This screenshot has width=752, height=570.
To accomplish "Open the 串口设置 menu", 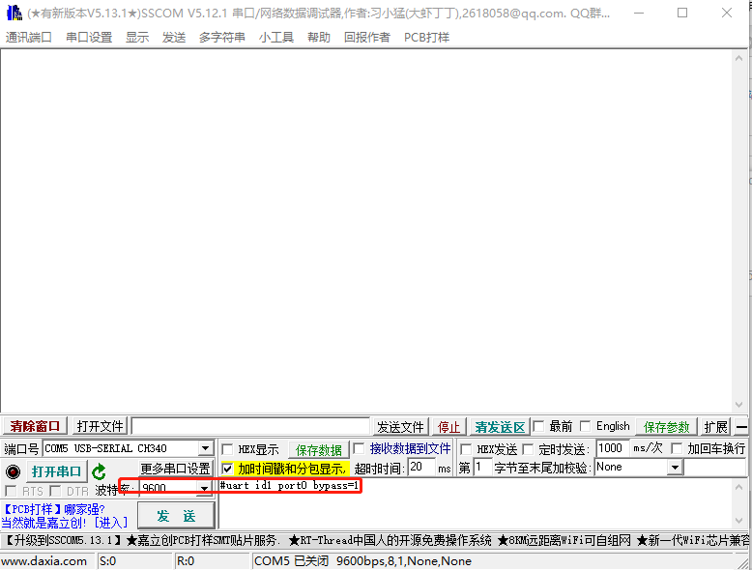I will pos(89,37).
